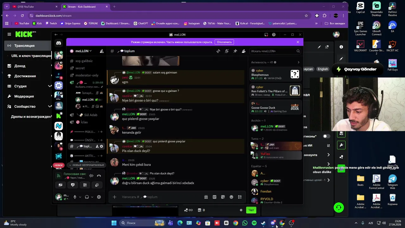
Task: Open microphone input options arrow
Action: (80, 197)
